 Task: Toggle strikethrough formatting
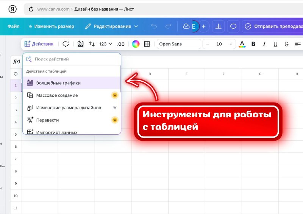click(x=287, y=44)
